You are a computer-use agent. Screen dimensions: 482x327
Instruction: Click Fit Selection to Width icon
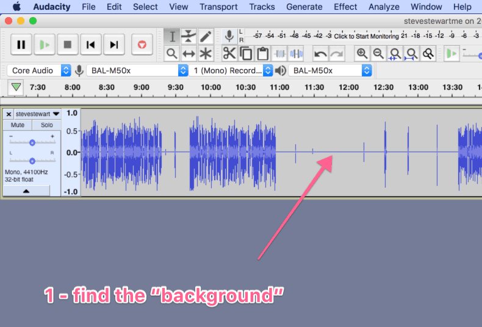[x=395, y=54]
